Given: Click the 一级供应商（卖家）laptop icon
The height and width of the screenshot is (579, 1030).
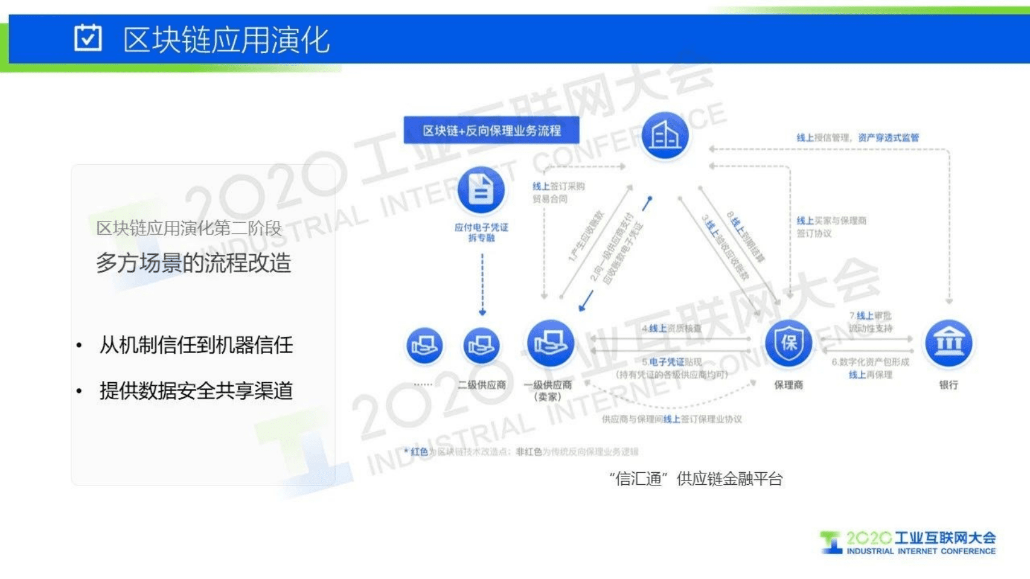Looking at the screenshot, I should [x=552, y=344].
